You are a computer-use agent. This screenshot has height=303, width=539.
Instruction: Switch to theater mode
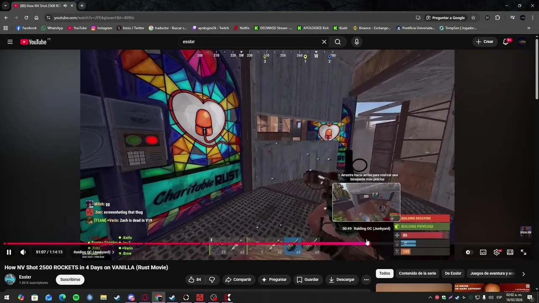[510, 252]
